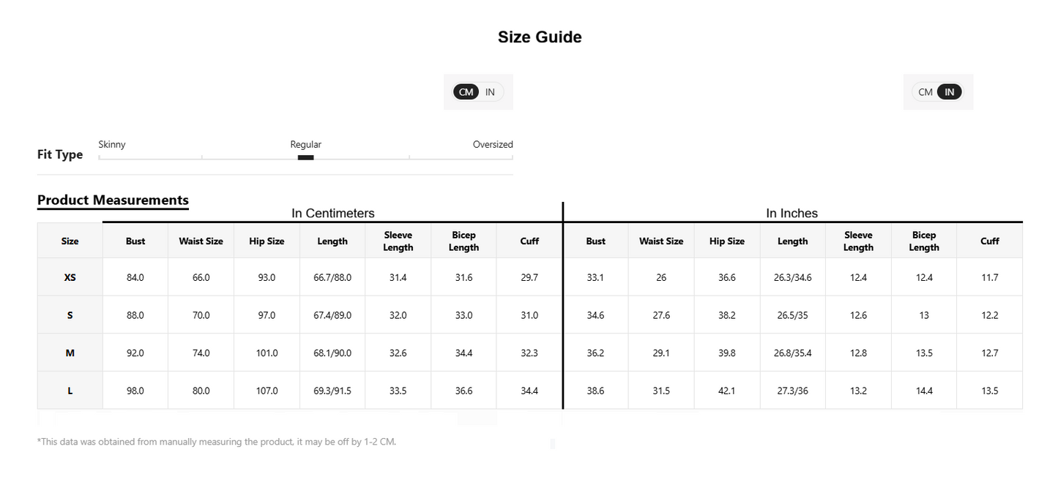This screenshot has height=482, width=1058.
Task: Click the Product Measurements heading
Action: click(113, 200)
